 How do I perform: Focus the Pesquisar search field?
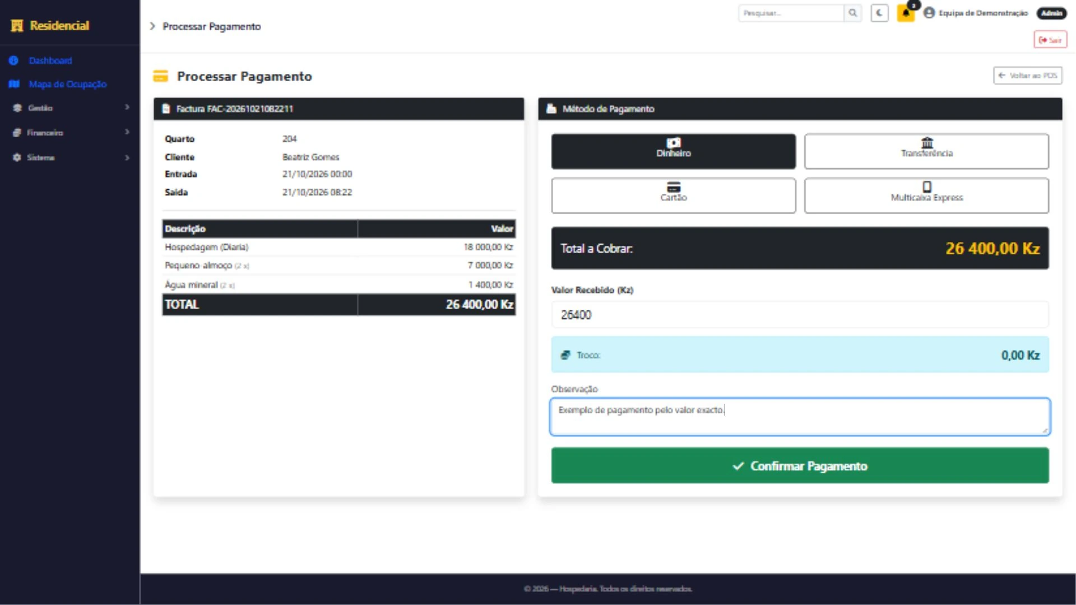(x=791, y=13)
